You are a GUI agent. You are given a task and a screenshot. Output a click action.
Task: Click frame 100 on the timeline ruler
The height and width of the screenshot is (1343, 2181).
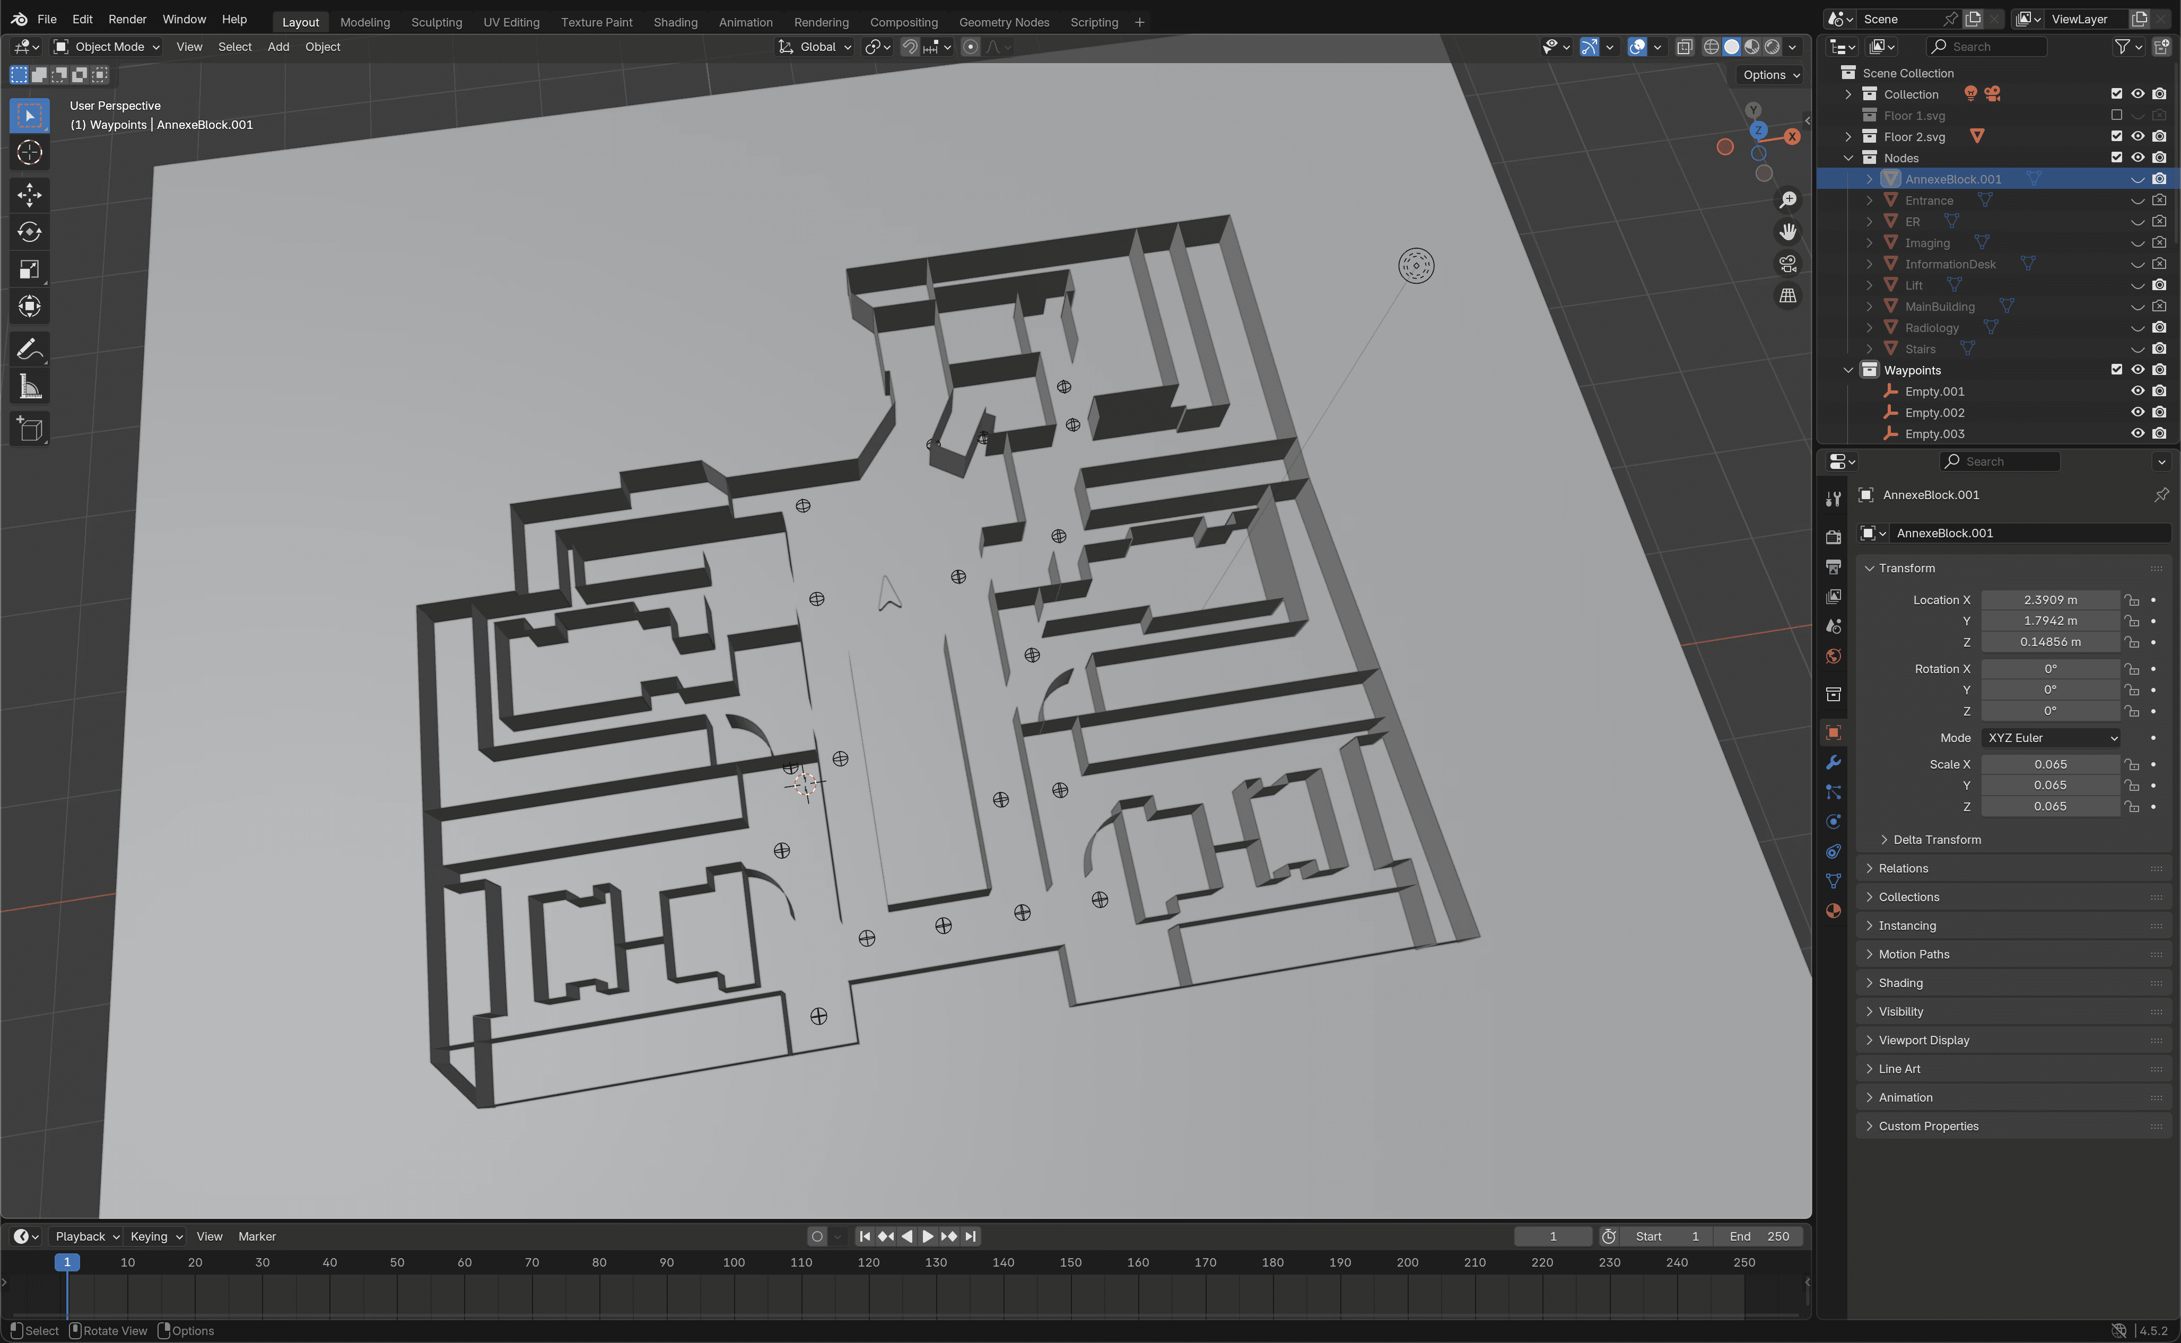click(x=734, y=1262)
